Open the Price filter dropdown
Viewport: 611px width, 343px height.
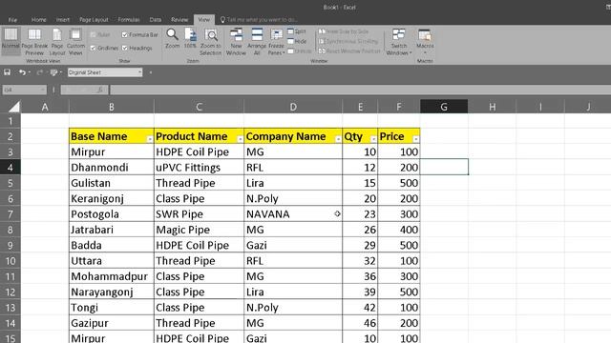pyautogui.click(x=416, y=139)
